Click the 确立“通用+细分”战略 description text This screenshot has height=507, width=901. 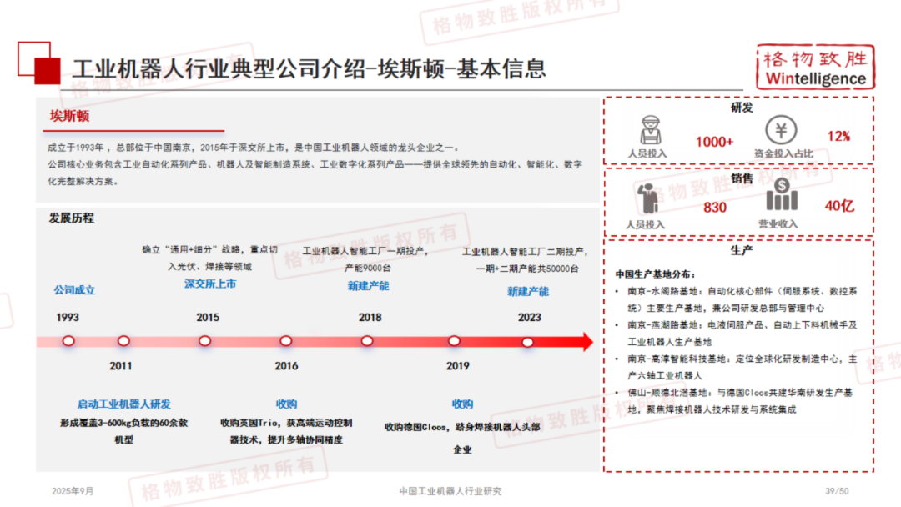(x=209, y=258)
